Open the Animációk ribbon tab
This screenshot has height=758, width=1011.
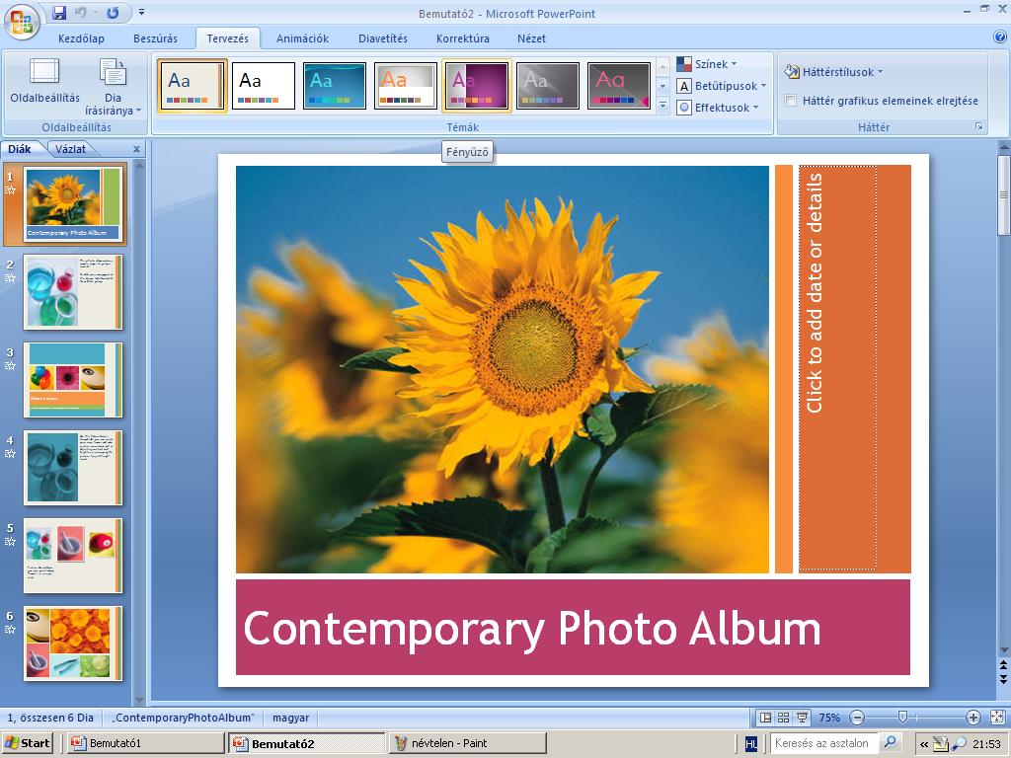pos(302,38)
